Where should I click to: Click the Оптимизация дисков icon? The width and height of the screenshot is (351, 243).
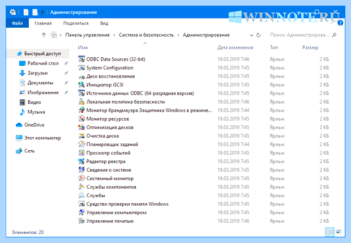(x=82, y=127)
